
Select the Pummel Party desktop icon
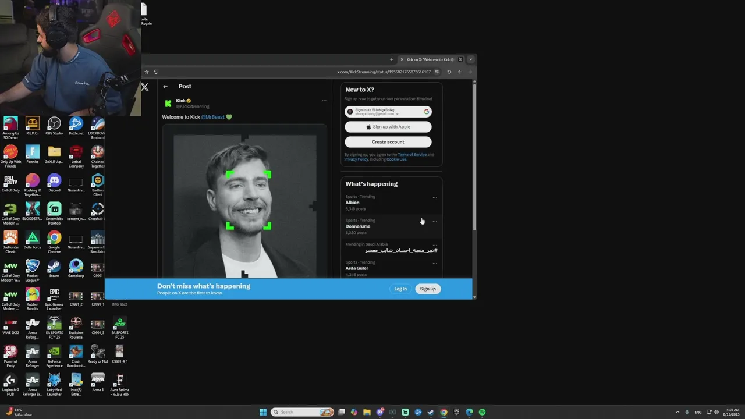tap(10, 354)
